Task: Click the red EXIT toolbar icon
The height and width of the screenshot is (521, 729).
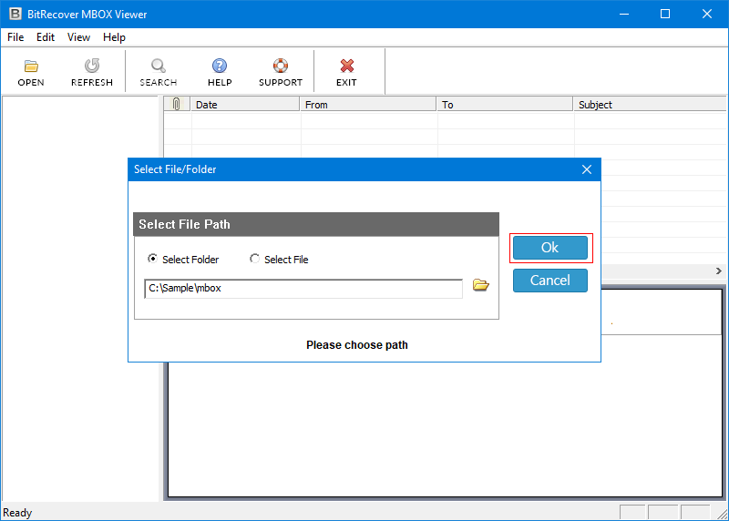Action: click(x=347, y=66)
